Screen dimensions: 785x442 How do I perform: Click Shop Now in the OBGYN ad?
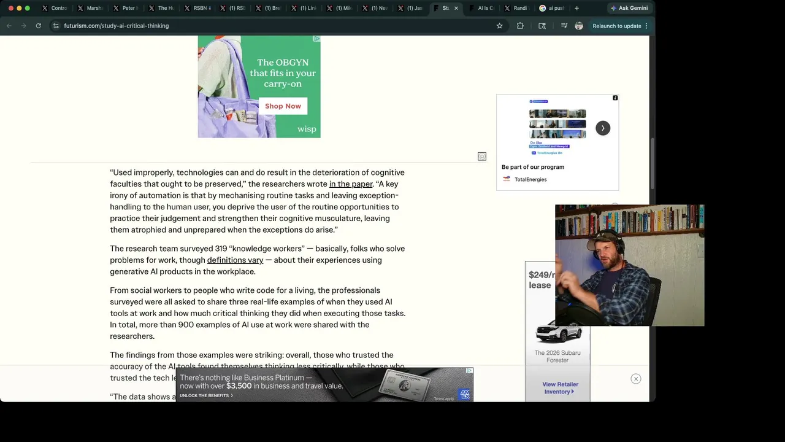tap(283, 106)
